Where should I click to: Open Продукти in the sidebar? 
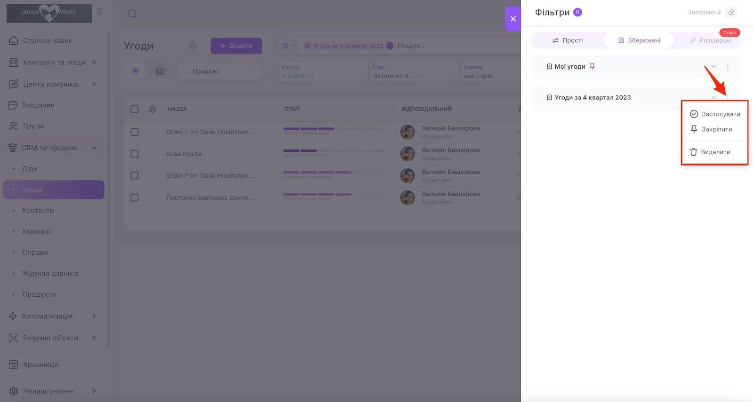pyautogui.click(x=39, y=294)
